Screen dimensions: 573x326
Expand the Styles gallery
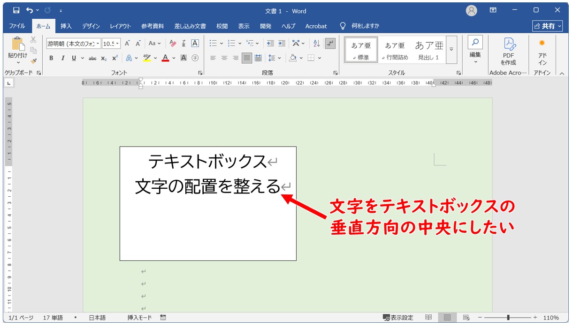452,49
